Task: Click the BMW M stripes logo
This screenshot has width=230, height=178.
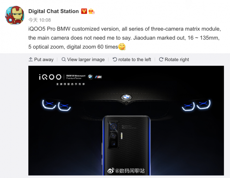Action: 98,77
